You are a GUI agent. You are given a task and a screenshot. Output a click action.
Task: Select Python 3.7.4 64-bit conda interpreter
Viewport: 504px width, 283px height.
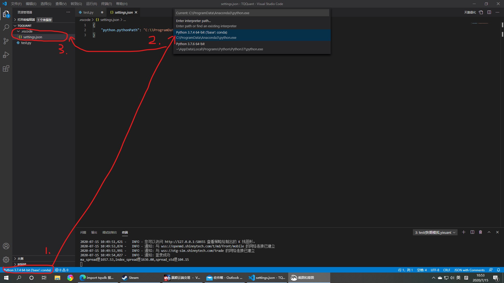pyautogui.click(x=252, y=35)
